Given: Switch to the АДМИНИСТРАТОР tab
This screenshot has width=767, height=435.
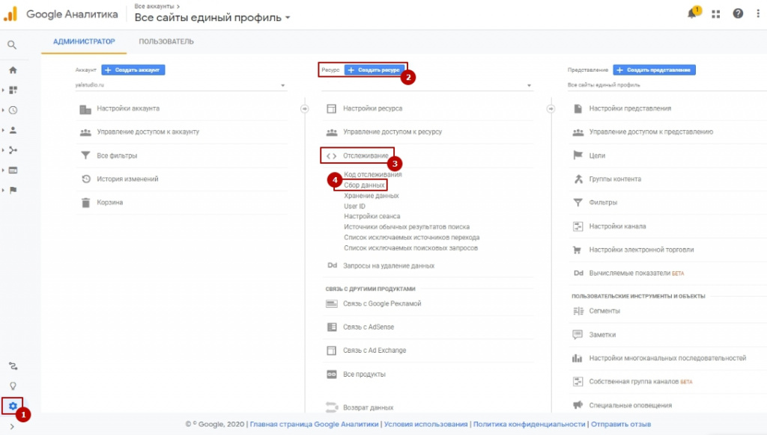Looking at the screenshot, I should pos(84,42).
